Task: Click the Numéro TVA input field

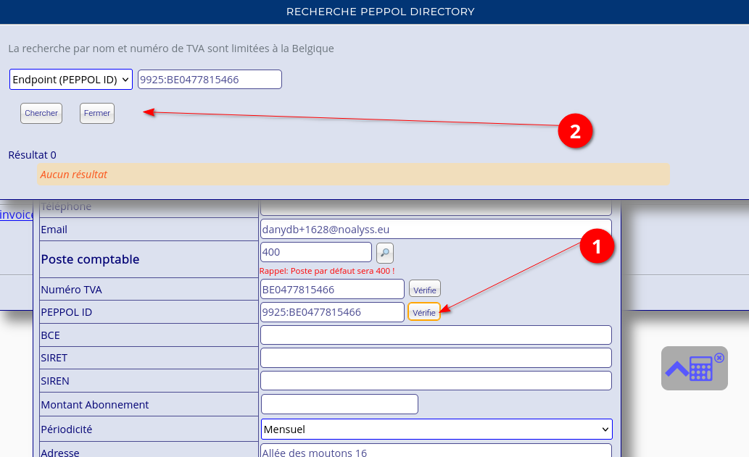Action: pyautogui.click(x=332, y=290)
